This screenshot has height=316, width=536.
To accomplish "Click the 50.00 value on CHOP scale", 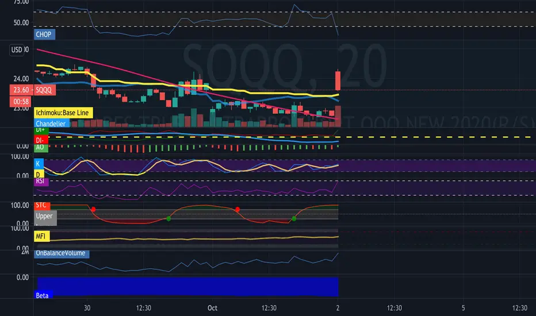I will (21, 23).
